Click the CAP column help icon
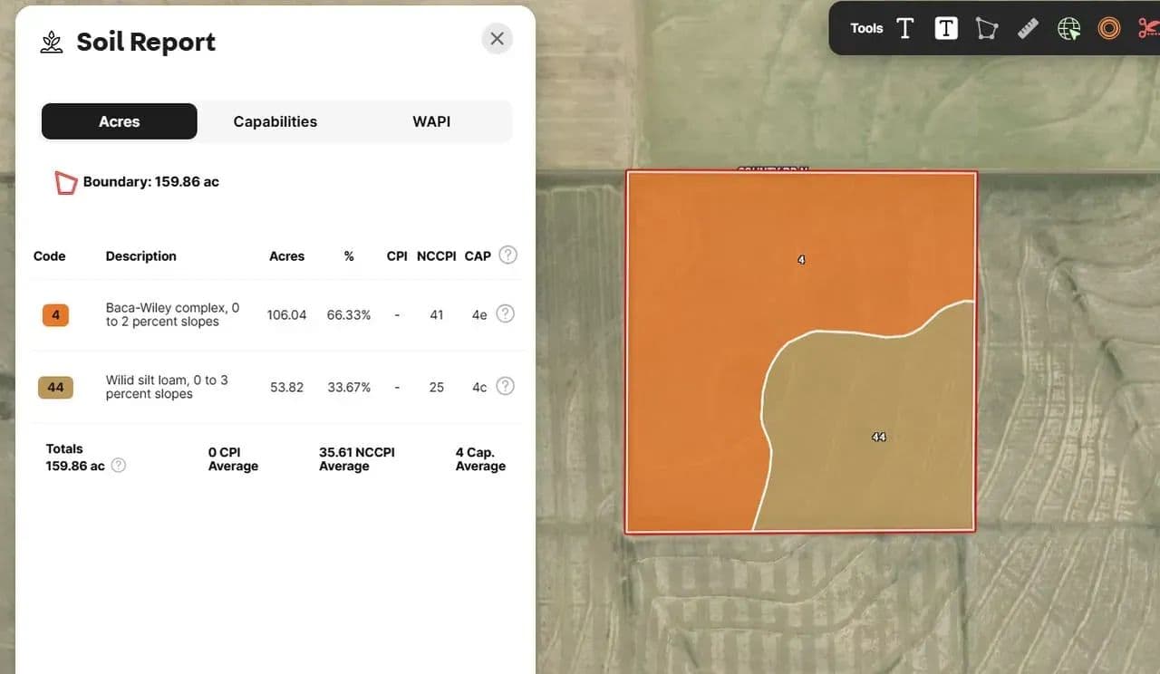This screenshot has width=1160, height=674. click(x=508, y=255)
